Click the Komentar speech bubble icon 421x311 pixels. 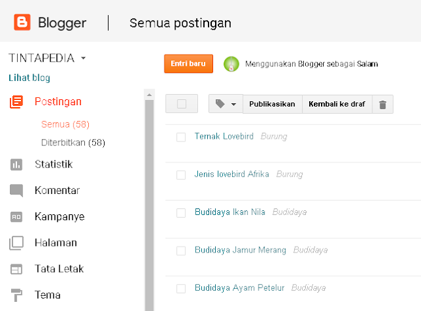pos(16,191)
